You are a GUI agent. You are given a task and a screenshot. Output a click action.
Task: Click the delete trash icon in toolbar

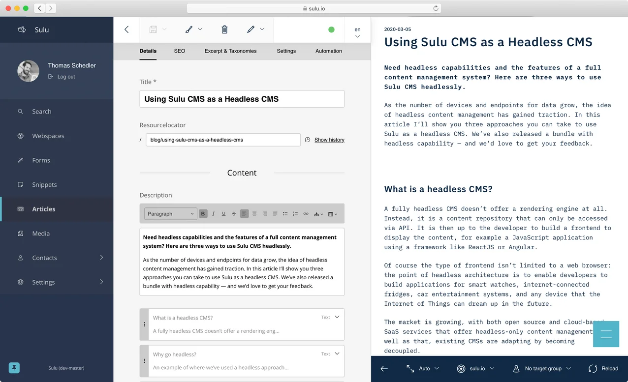point(224,29)
